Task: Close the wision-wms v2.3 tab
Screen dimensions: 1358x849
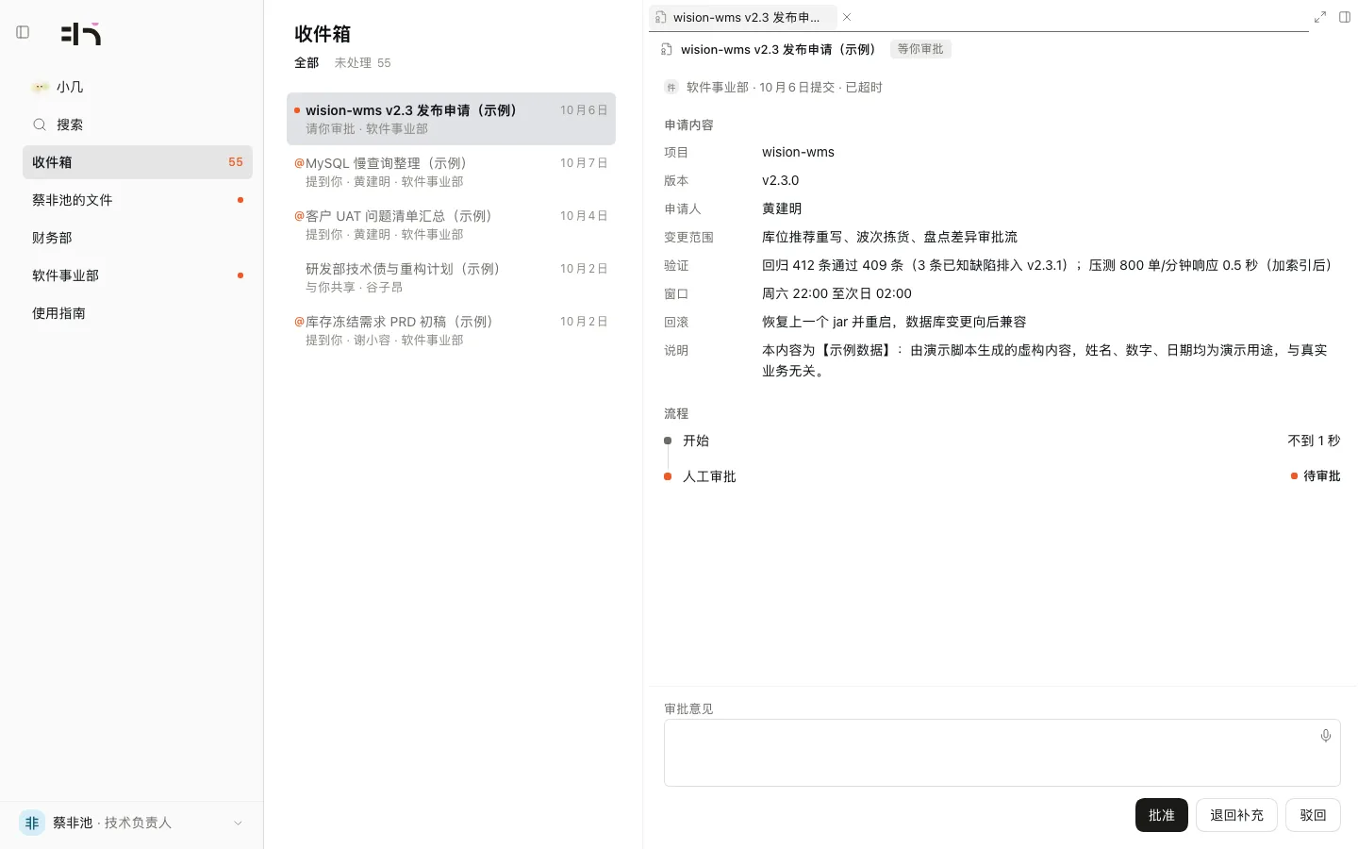Action: [x=847, y=17]
